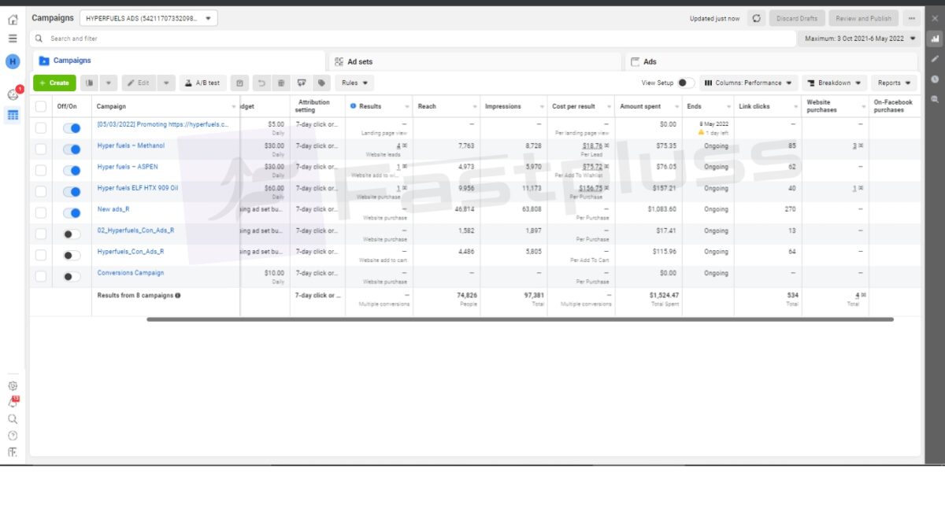Click the Review and Publish button

pyautogui.click(x=864, y=18)
